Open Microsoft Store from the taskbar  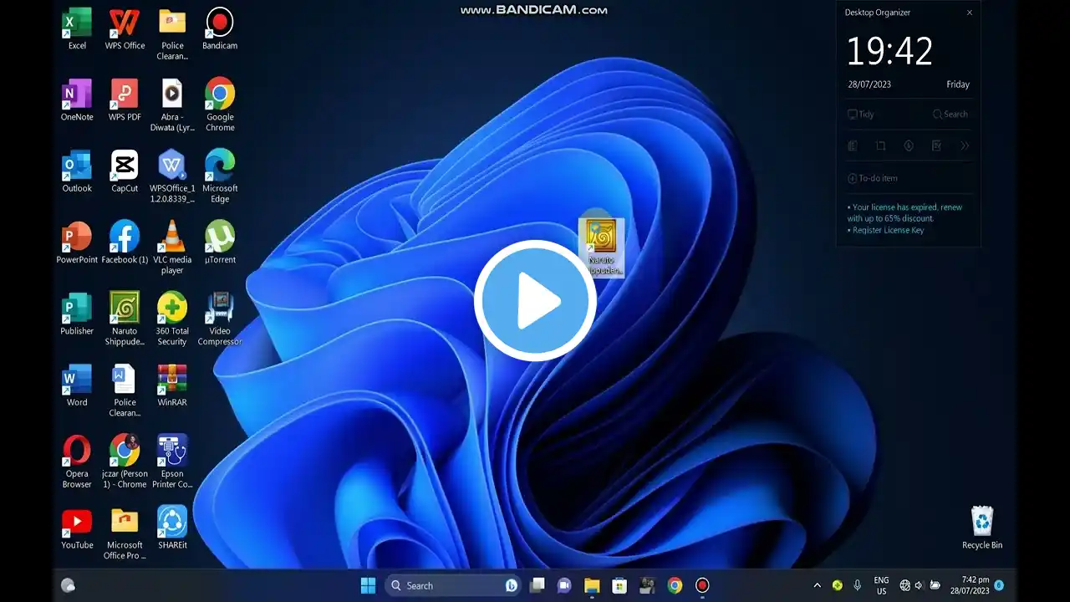coord(619,585)
